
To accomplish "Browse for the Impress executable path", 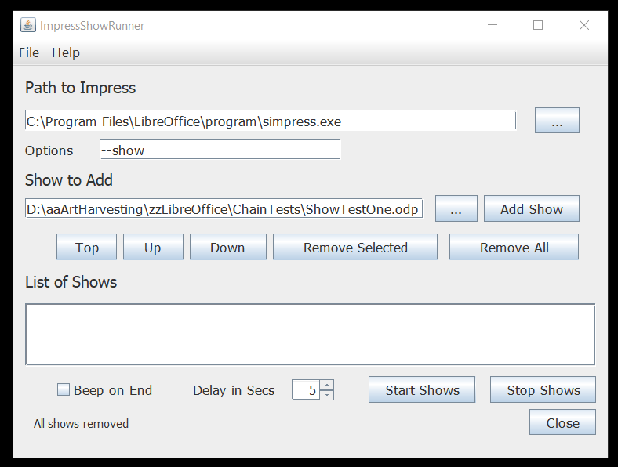I will [x=557, y=121].
